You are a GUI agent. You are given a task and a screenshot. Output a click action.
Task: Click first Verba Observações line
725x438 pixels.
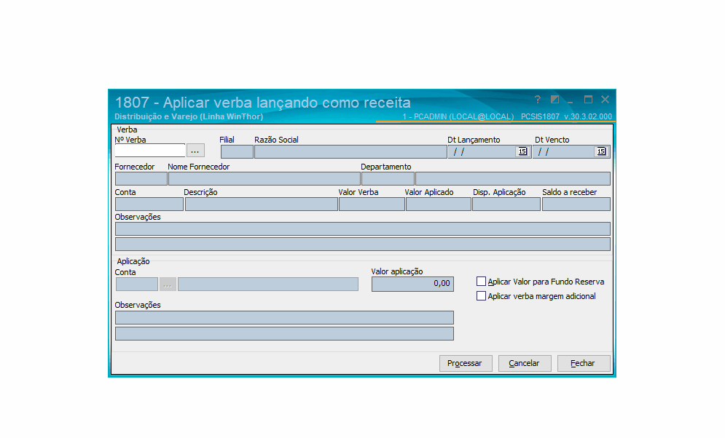coord(363,229)
